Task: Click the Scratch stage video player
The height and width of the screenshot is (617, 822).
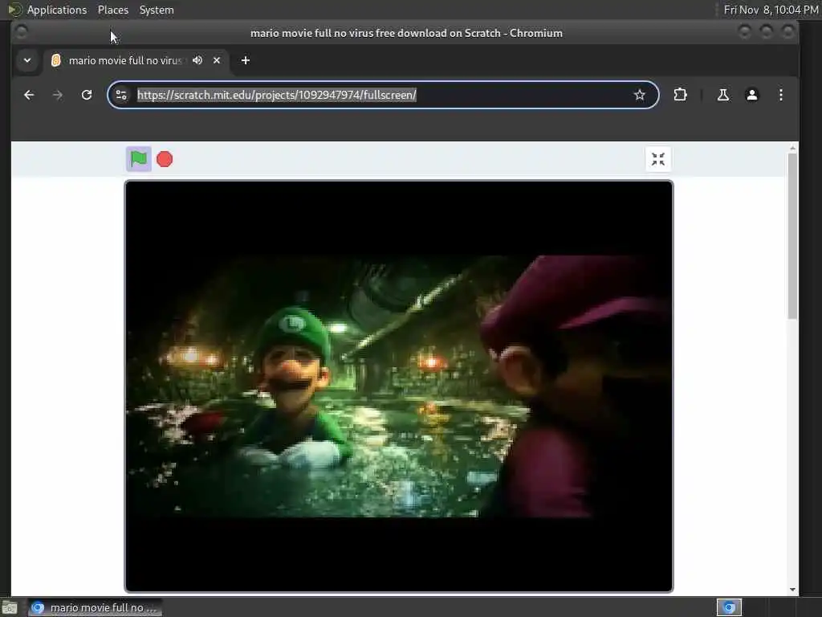Action: pyautogui.click(x=398, y=386)
